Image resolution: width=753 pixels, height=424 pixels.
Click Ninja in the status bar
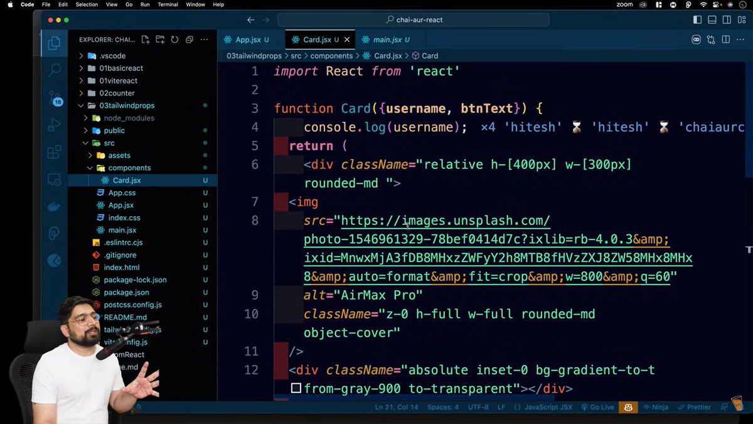(655, 407)
